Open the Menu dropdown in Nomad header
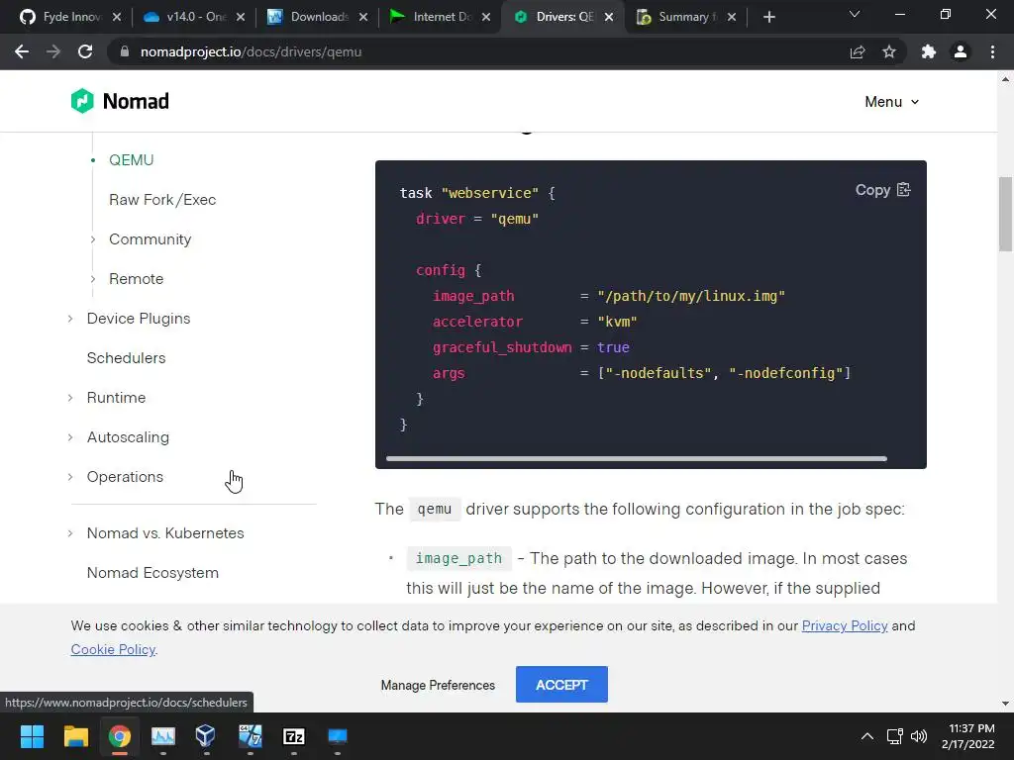This screenshot has width=1014, height=760. 892,102
